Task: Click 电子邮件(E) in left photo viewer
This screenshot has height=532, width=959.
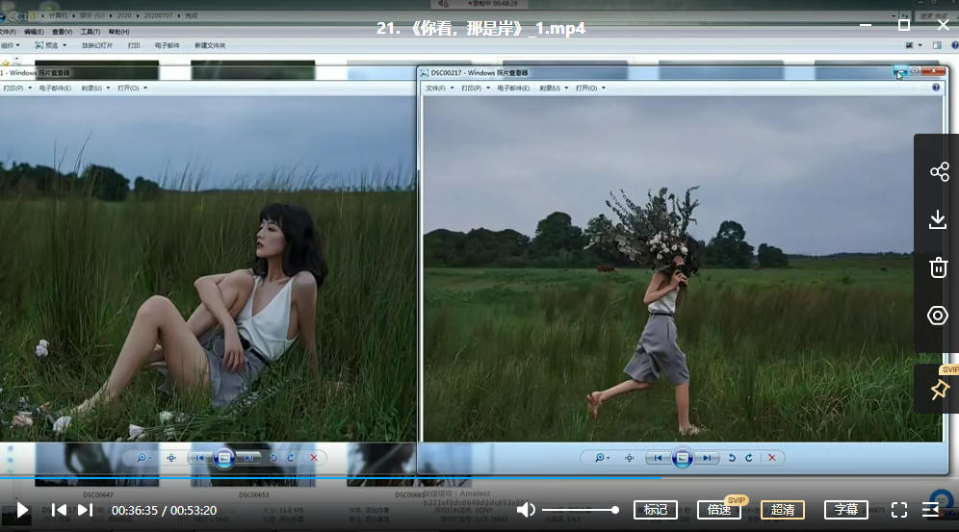Action: (55, 88)
